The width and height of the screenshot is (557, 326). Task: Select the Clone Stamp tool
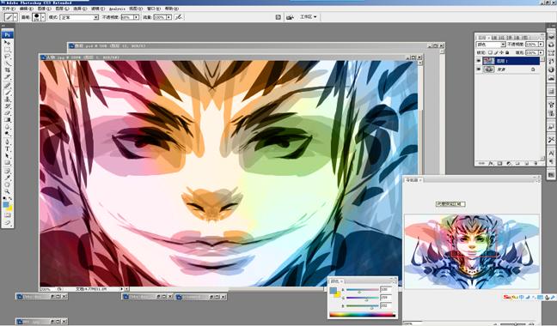7,100
